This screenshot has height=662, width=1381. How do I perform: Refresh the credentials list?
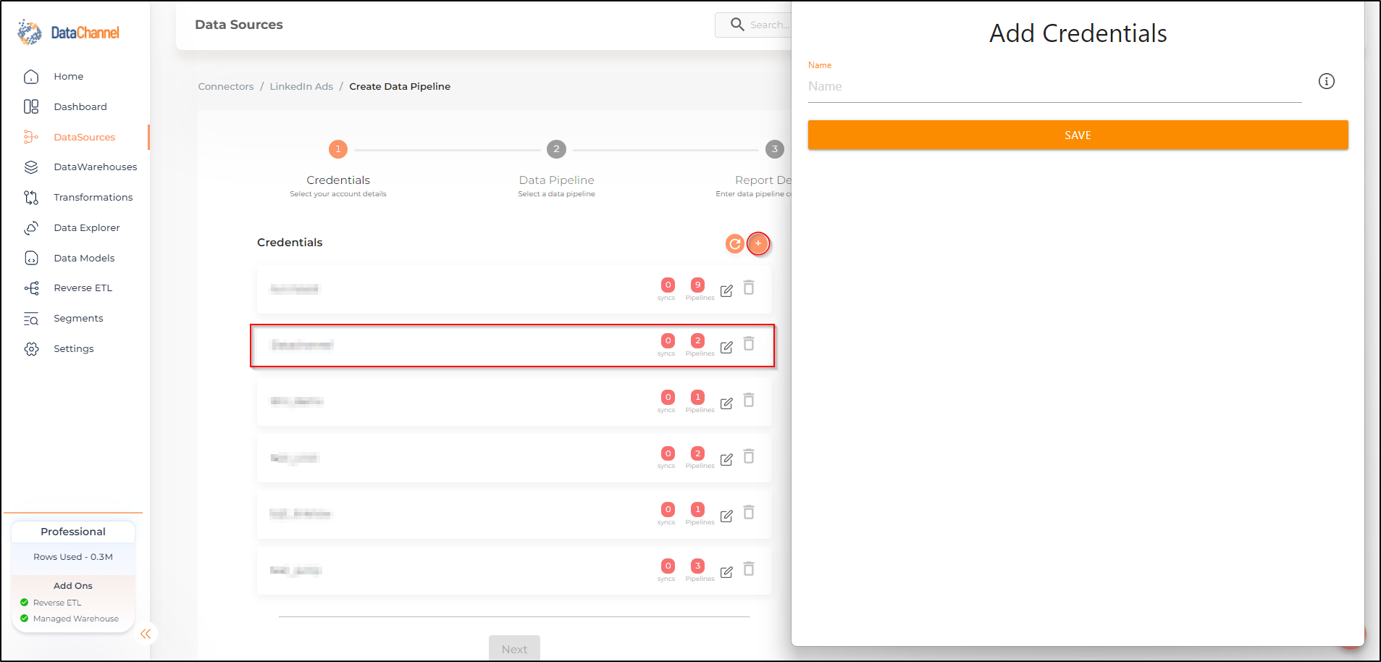click(735, 244)
